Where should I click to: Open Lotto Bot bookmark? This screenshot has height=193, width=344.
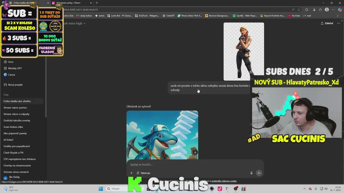pyautogui.click(x=120, y=16)
